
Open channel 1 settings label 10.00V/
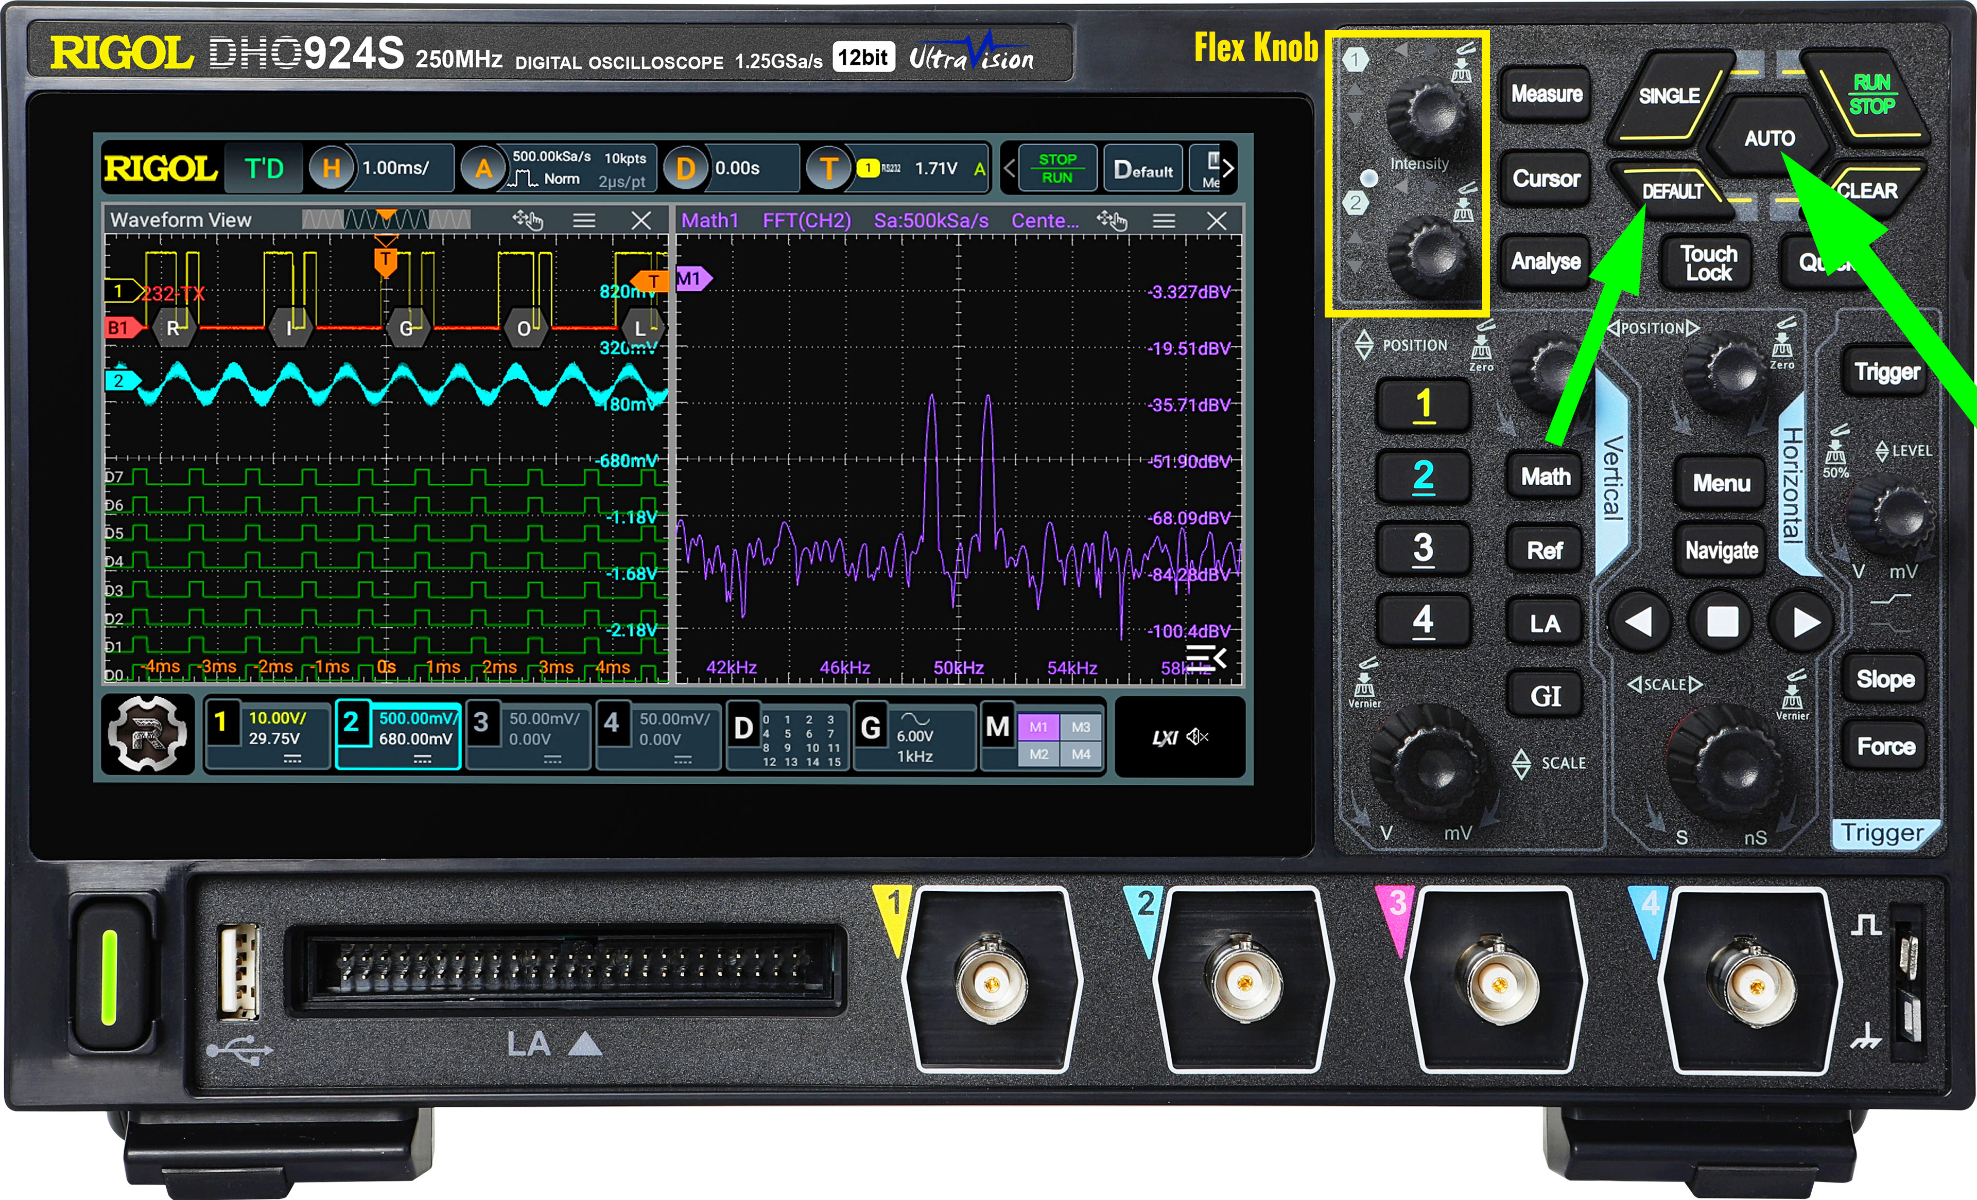(x=267, y=735)
